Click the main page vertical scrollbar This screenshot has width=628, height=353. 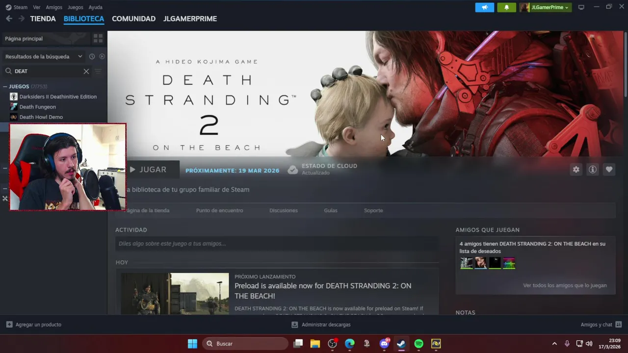click(626, 64)
